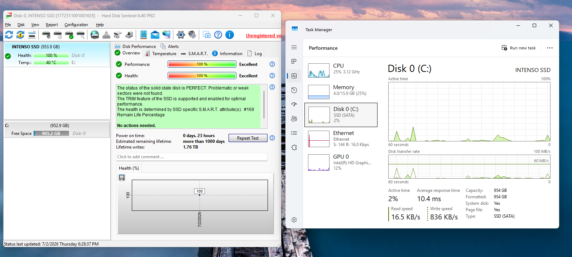
Task: Open Processes page icon in Task Manager sidebar
Action: [294, 62]
